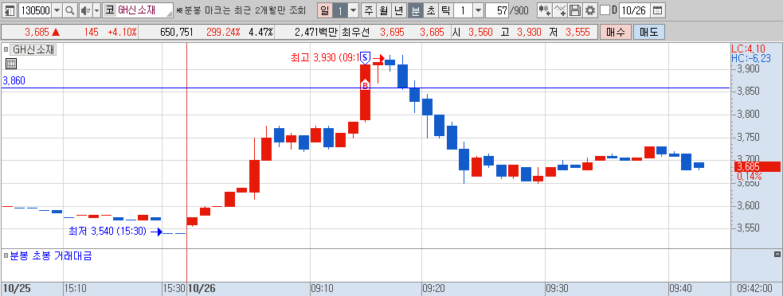Click the 분봉 초봉 거래대금 label
This screenshot has height=296, width=783.
coord(51,256)
